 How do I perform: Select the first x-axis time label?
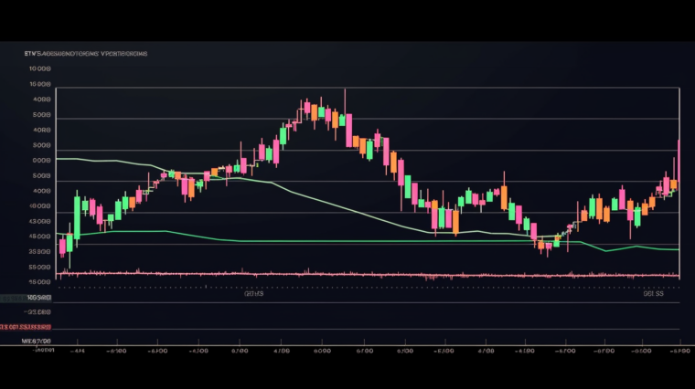coord(79,350)
